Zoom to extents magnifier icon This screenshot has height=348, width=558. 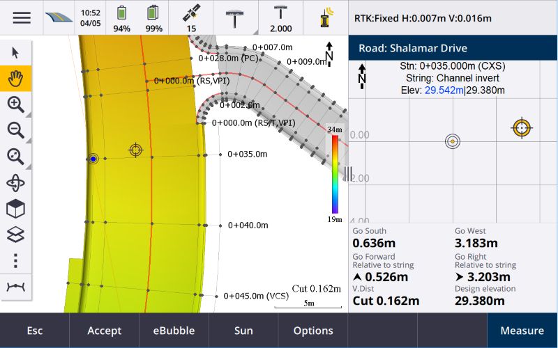15,156
